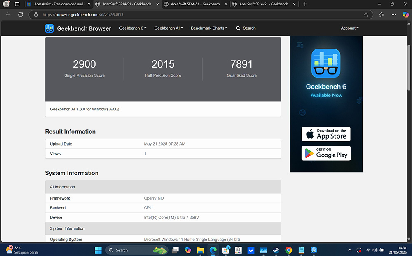Click page vertical scrollbar thumb
Image resolution: width=412 pixels, height=256 pixels.
[x=409, y=68]
